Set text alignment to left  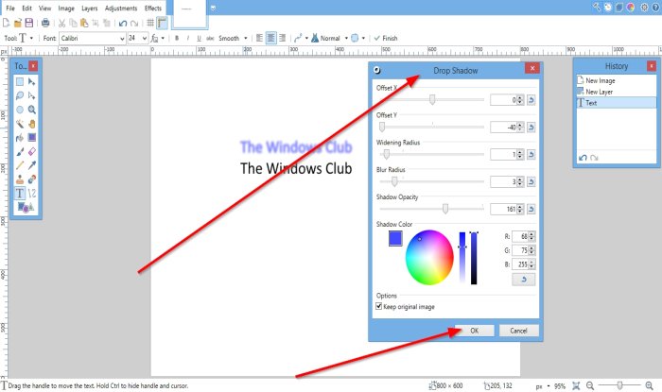[259, 38]
